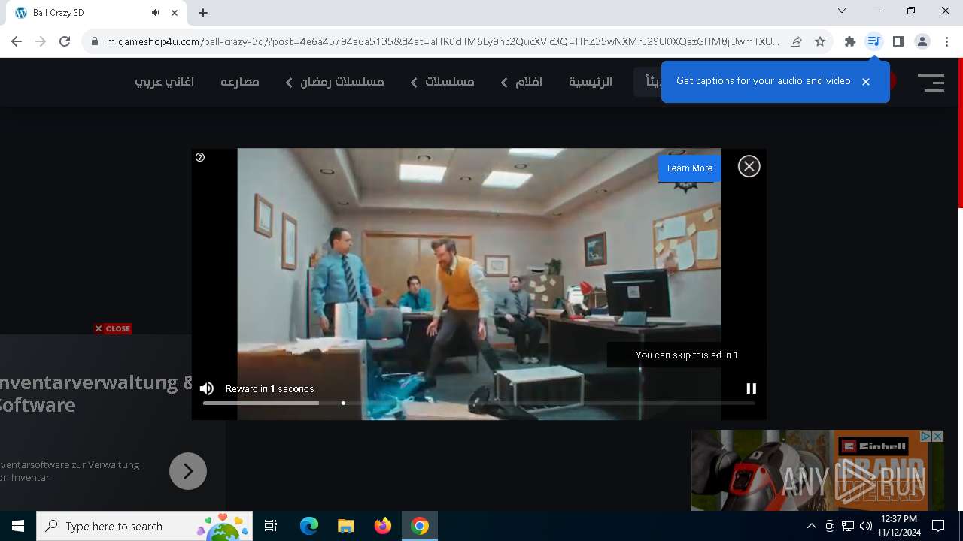Open the site hamburger menu
The width and height of the screenshot is (963, 541).
pos(931,82)
